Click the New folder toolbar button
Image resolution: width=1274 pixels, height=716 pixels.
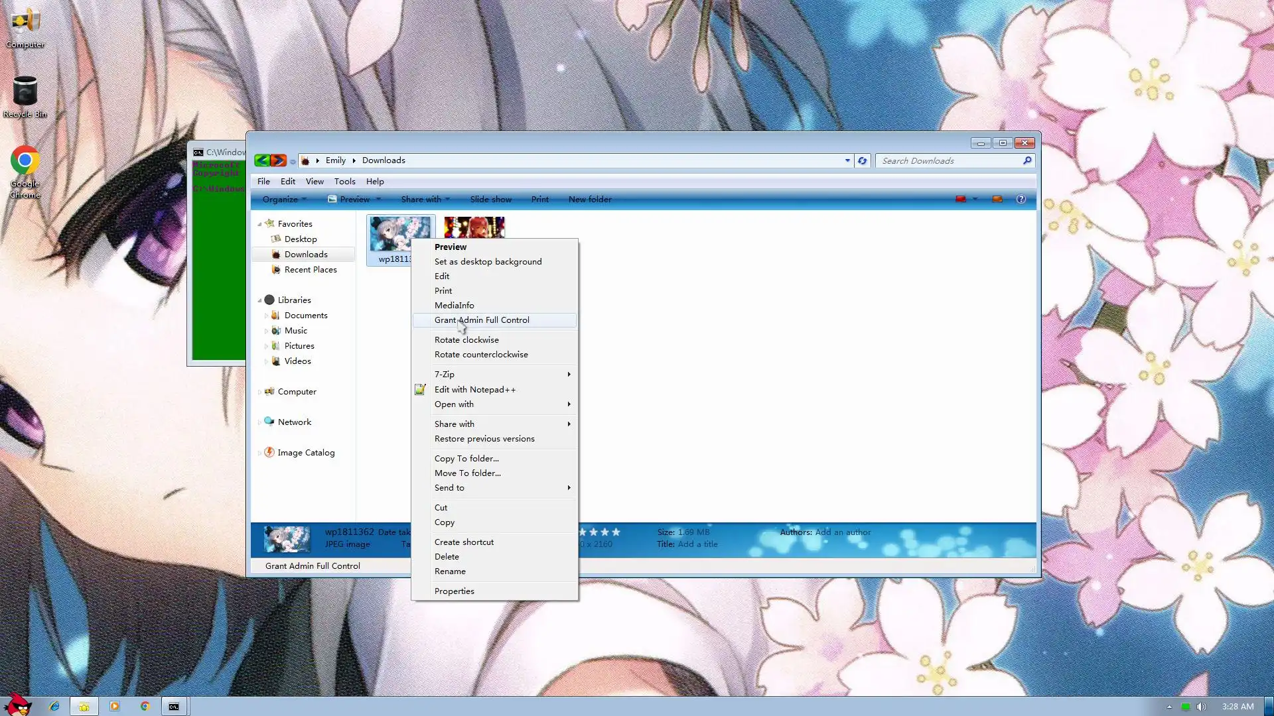pyautogui.click(x=590, y=199)
